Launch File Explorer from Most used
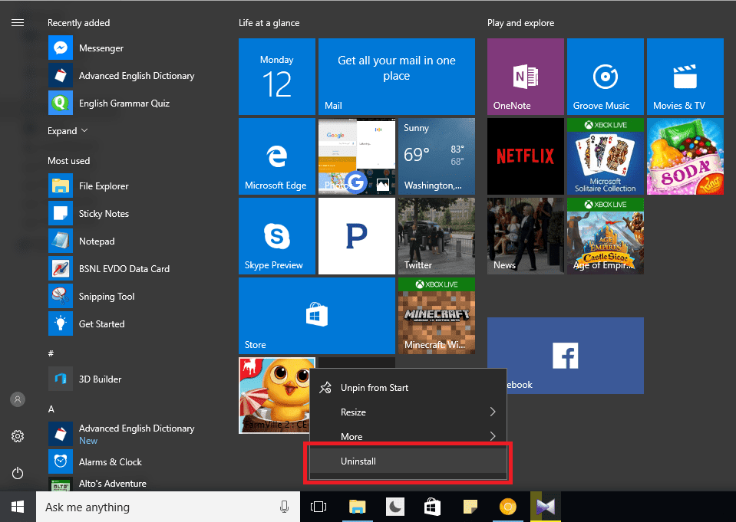This screenshot has height=522, width=736. click(x=61, y=185)
